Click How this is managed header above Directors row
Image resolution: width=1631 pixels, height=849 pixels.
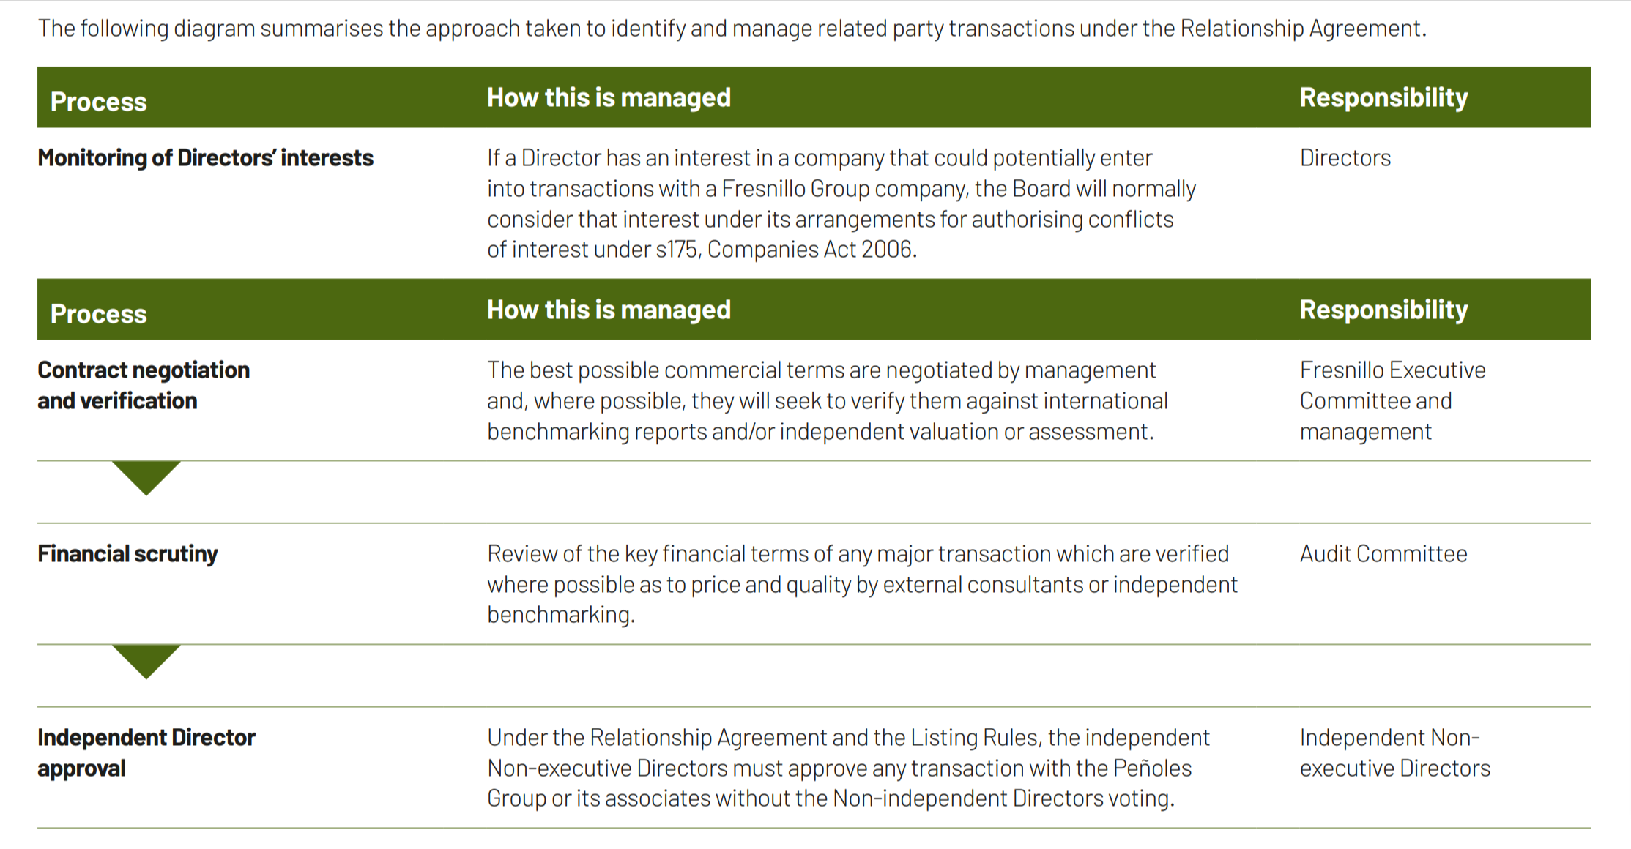pos(609,98)
